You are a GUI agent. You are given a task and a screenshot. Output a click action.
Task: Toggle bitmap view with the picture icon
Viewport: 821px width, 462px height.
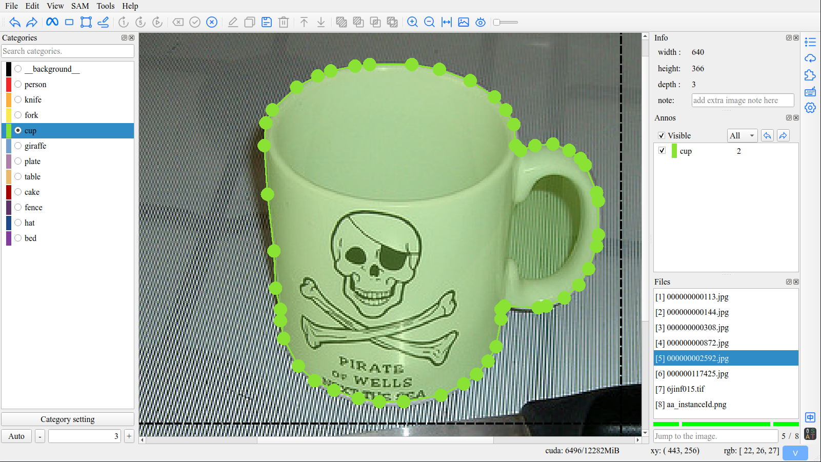point(464,22)
